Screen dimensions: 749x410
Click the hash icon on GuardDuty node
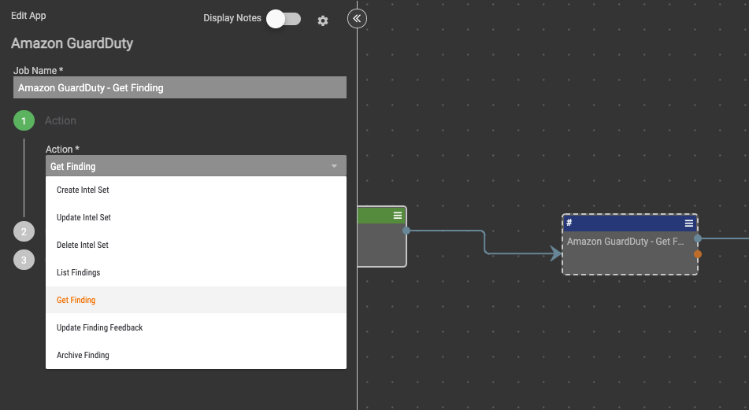[569, 223]
